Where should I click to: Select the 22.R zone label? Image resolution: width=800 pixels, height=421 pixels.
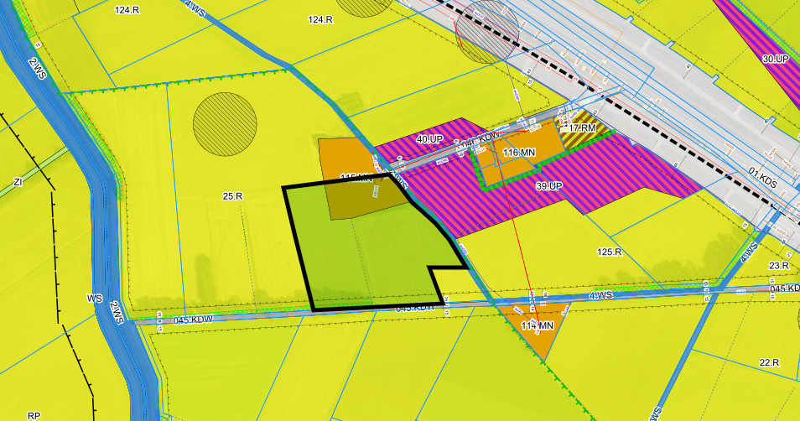click(x=769, y=362)
